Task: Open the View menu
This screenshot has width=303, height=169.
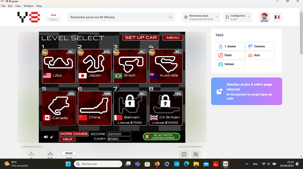Action: pyautogui.click(x=18, y=6)
